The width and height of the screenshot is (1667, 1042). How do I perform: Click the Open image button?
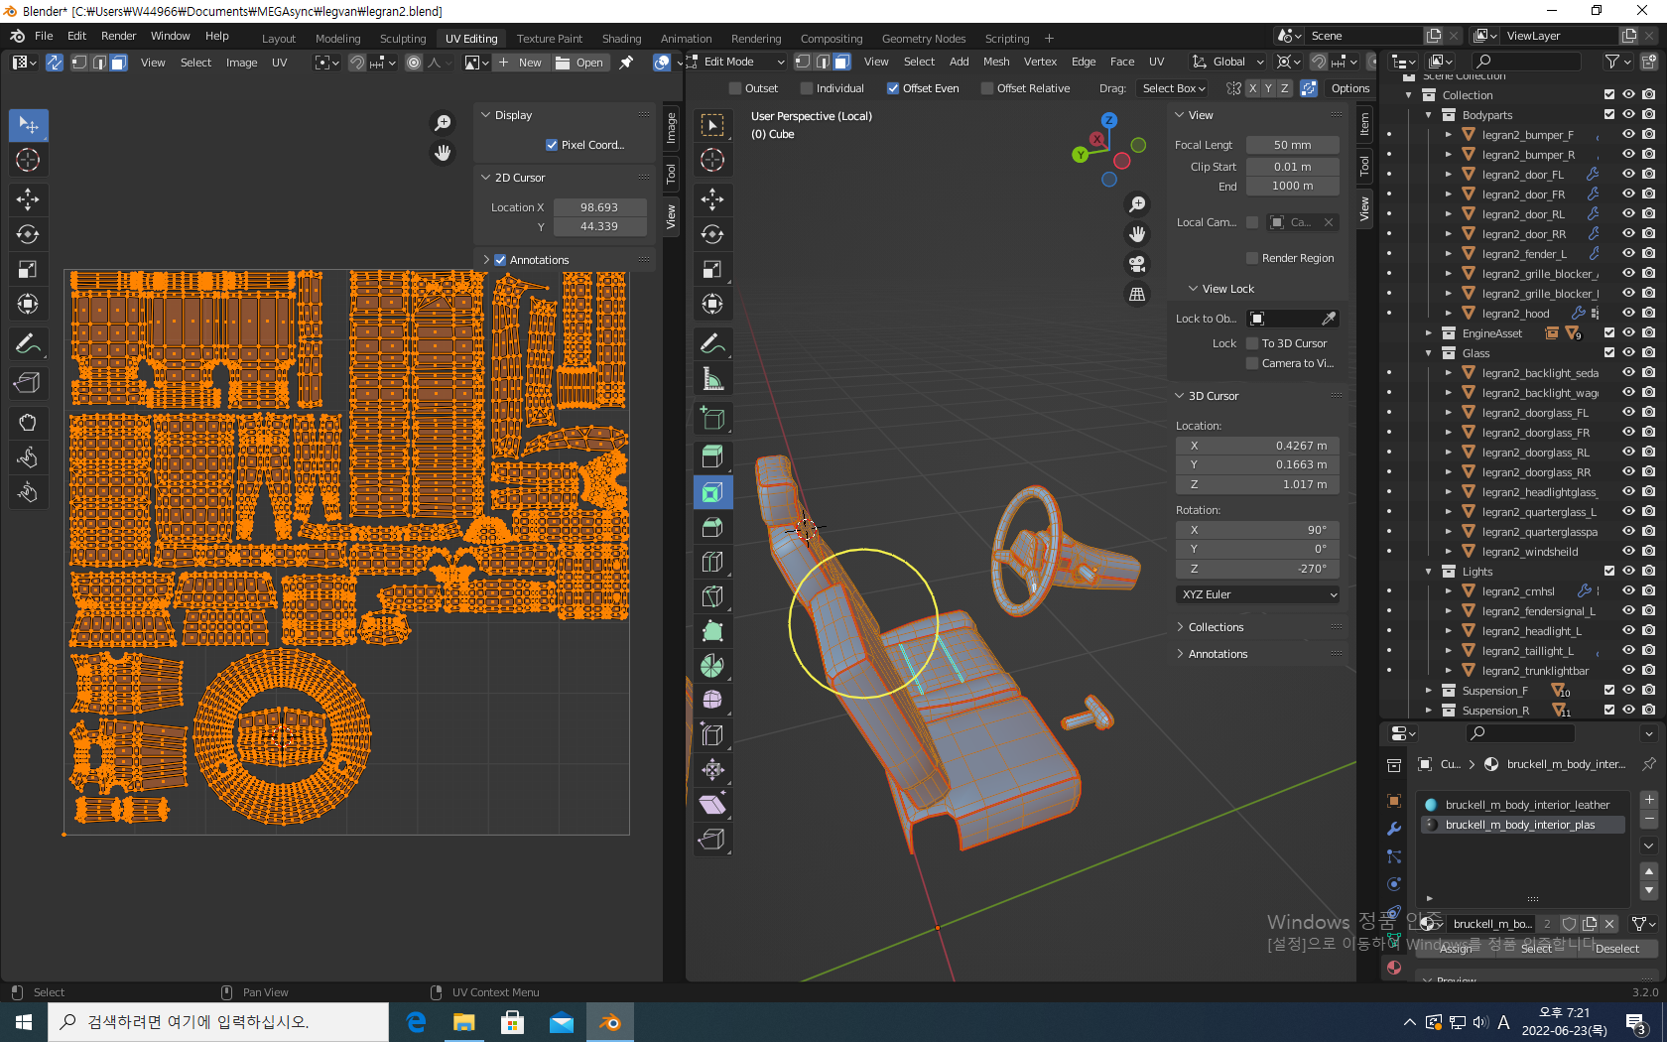[579, 63]
